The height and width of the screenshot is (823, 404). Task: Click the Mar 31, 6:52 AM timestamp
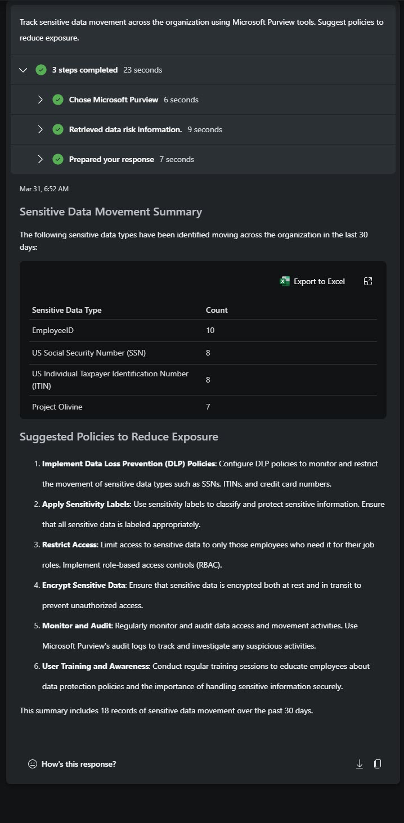(44, 189)
